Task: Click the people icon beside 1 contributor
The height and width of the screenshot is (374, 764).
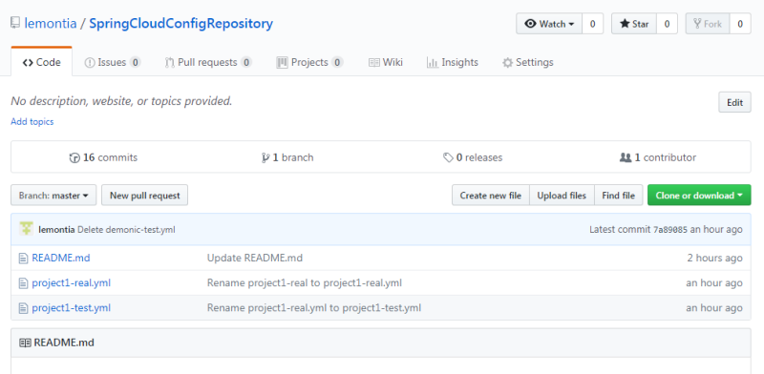Action: (x=626, y=157)
